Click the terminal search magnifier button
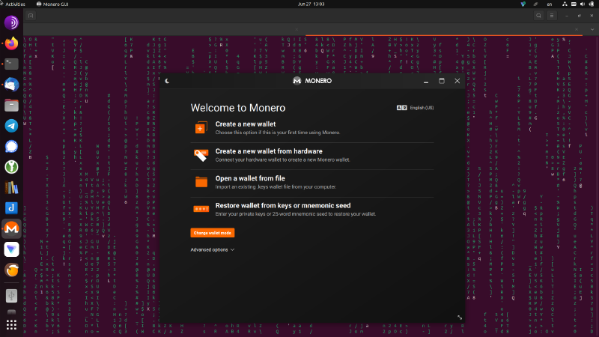The height and width of the screenshot is (337, 599). click(538, 16)
